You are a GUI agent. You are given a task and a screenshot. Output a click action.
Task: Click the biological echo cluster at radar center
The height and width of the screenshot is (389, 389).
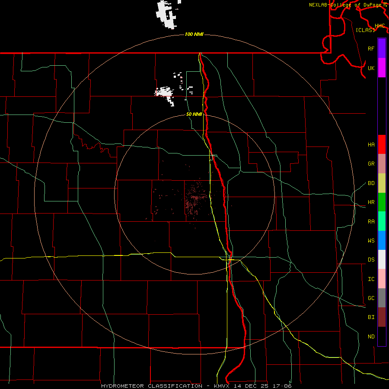tap(195, 198)
